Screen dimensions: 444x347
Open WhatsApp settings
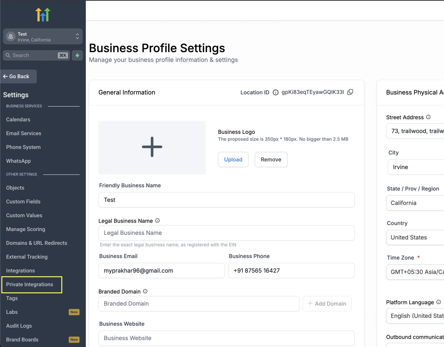pyautogui.click(x=18, y=161)
